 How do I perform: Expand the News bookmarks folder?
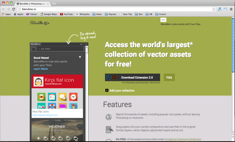point(97,14)
